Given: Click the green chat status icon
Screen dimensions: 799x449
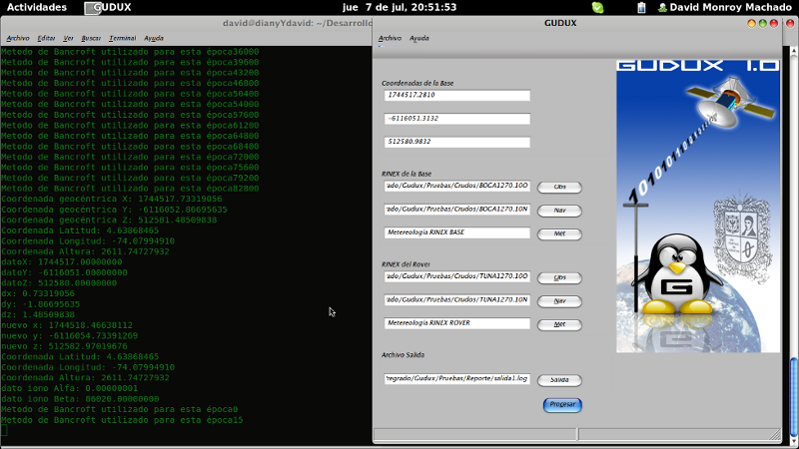Looking at the screenshot, I should (x=597, y=8).
